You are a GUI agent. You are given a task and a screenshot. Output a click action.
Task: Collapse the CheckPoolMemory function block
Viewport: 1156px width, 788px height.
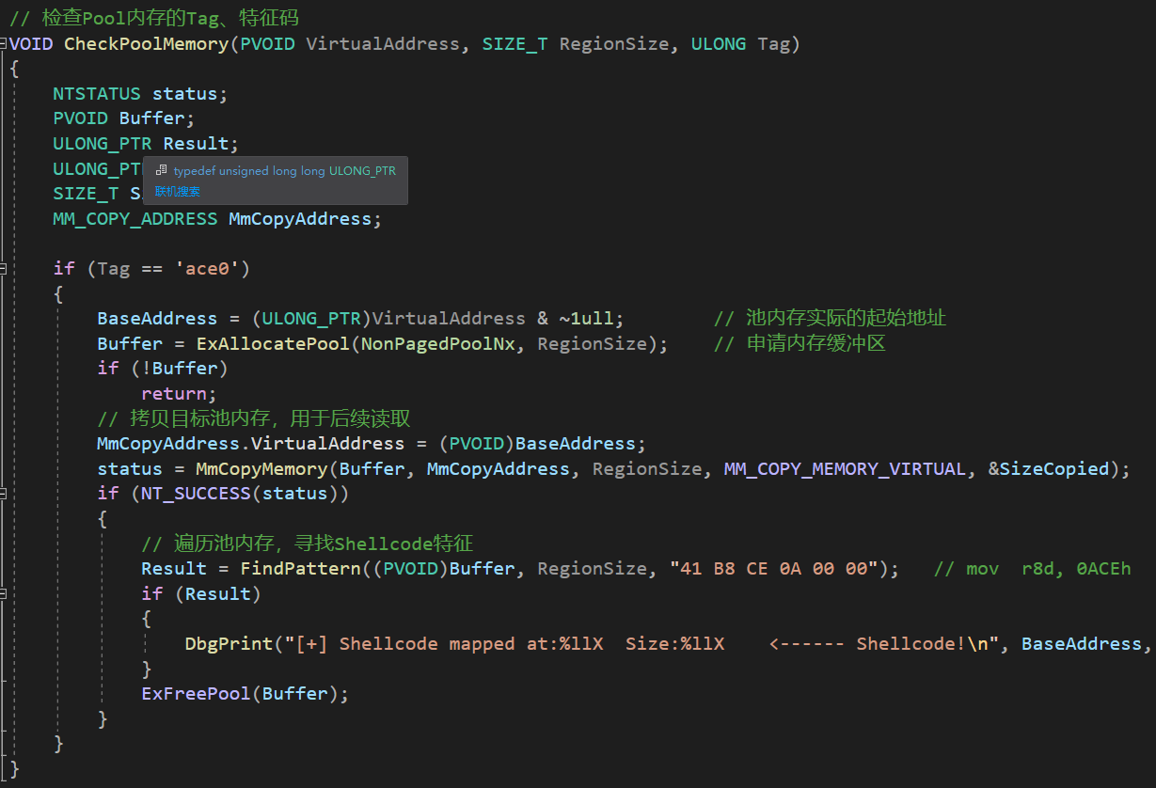click(x=4, y=44)
